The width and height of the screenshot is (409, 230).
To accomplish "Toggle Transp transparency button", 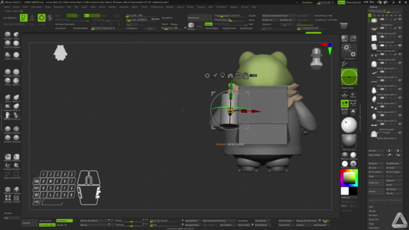I will [x=353, y=95].
